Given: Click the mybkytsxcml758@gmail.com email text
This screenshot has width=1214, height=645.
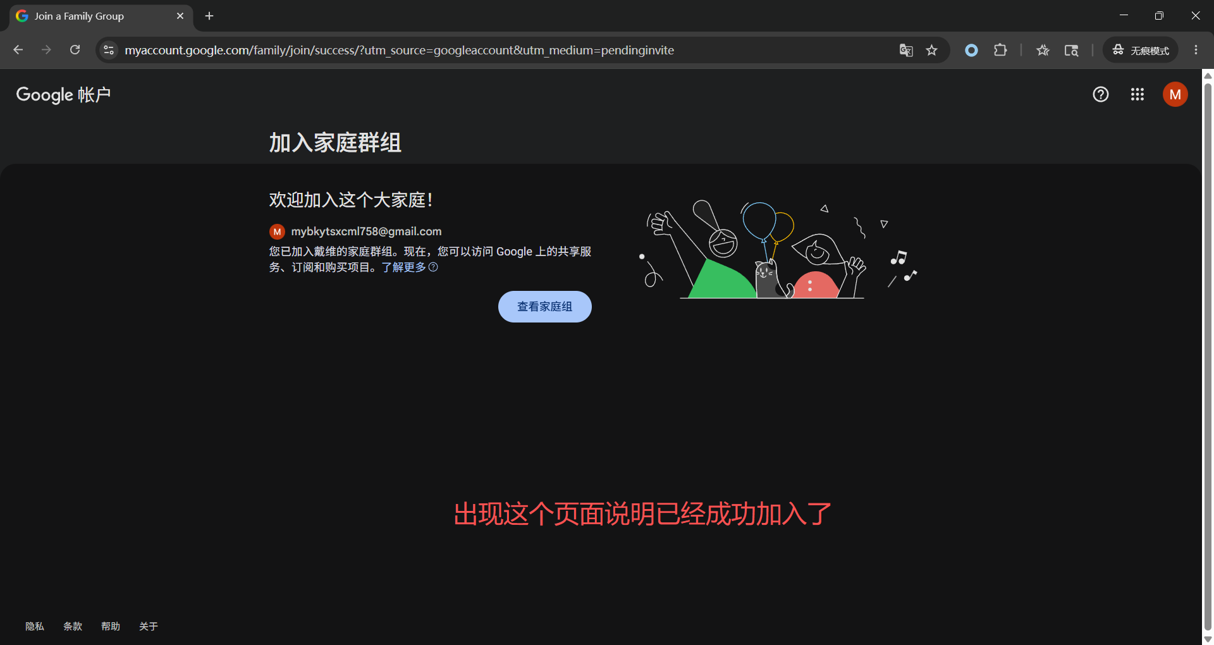Looking at the screenshot, I should click(x=366, y=231).
